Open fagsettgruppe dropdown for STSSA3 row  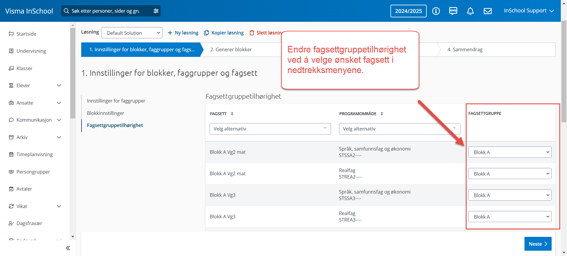[x=510, y=195]
